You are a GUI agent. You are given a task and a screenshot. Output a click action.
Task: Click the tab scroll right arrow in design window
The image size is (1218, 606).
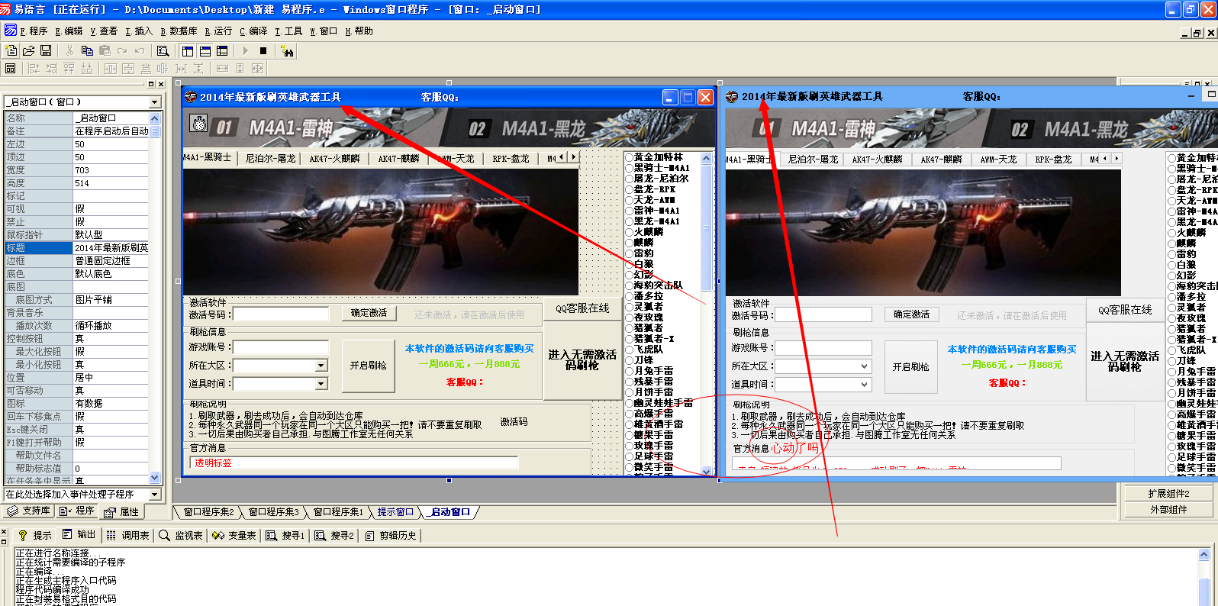coord(574,157)
